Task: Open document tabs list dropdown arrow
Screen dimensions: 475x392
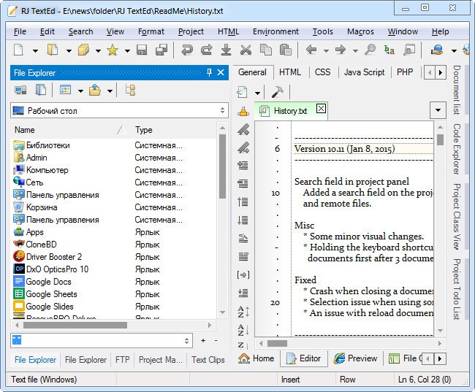Action: (x=438, y=110)
